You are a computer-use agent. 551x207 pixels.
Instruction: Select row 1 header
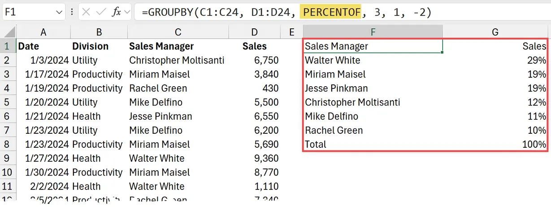tap(7, 46)
